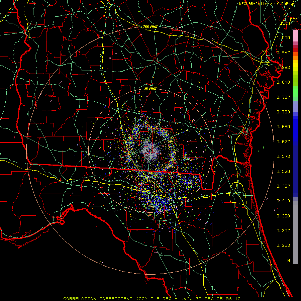Select the 0.467 legend value
Viewport: 301px width, 301px height.
pos(283,186)
